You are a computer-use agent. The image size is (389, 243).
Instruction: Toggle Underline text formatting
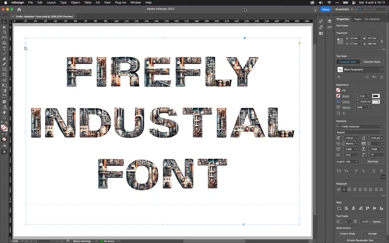click(374, 171)
